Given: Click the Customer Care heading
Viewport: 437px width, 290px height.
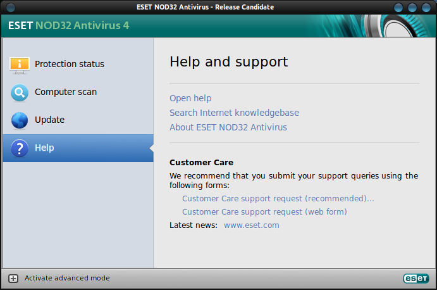Looking at the screenshot, I should [x=201, y=163].
